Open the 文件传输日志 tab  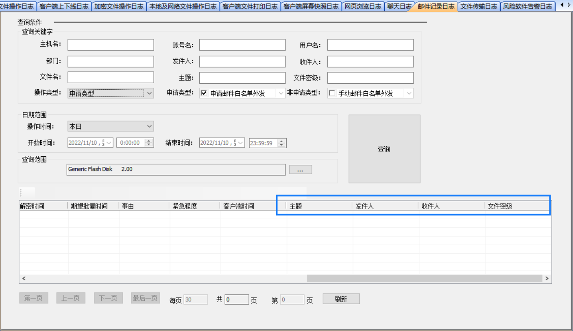click(479, 6)
